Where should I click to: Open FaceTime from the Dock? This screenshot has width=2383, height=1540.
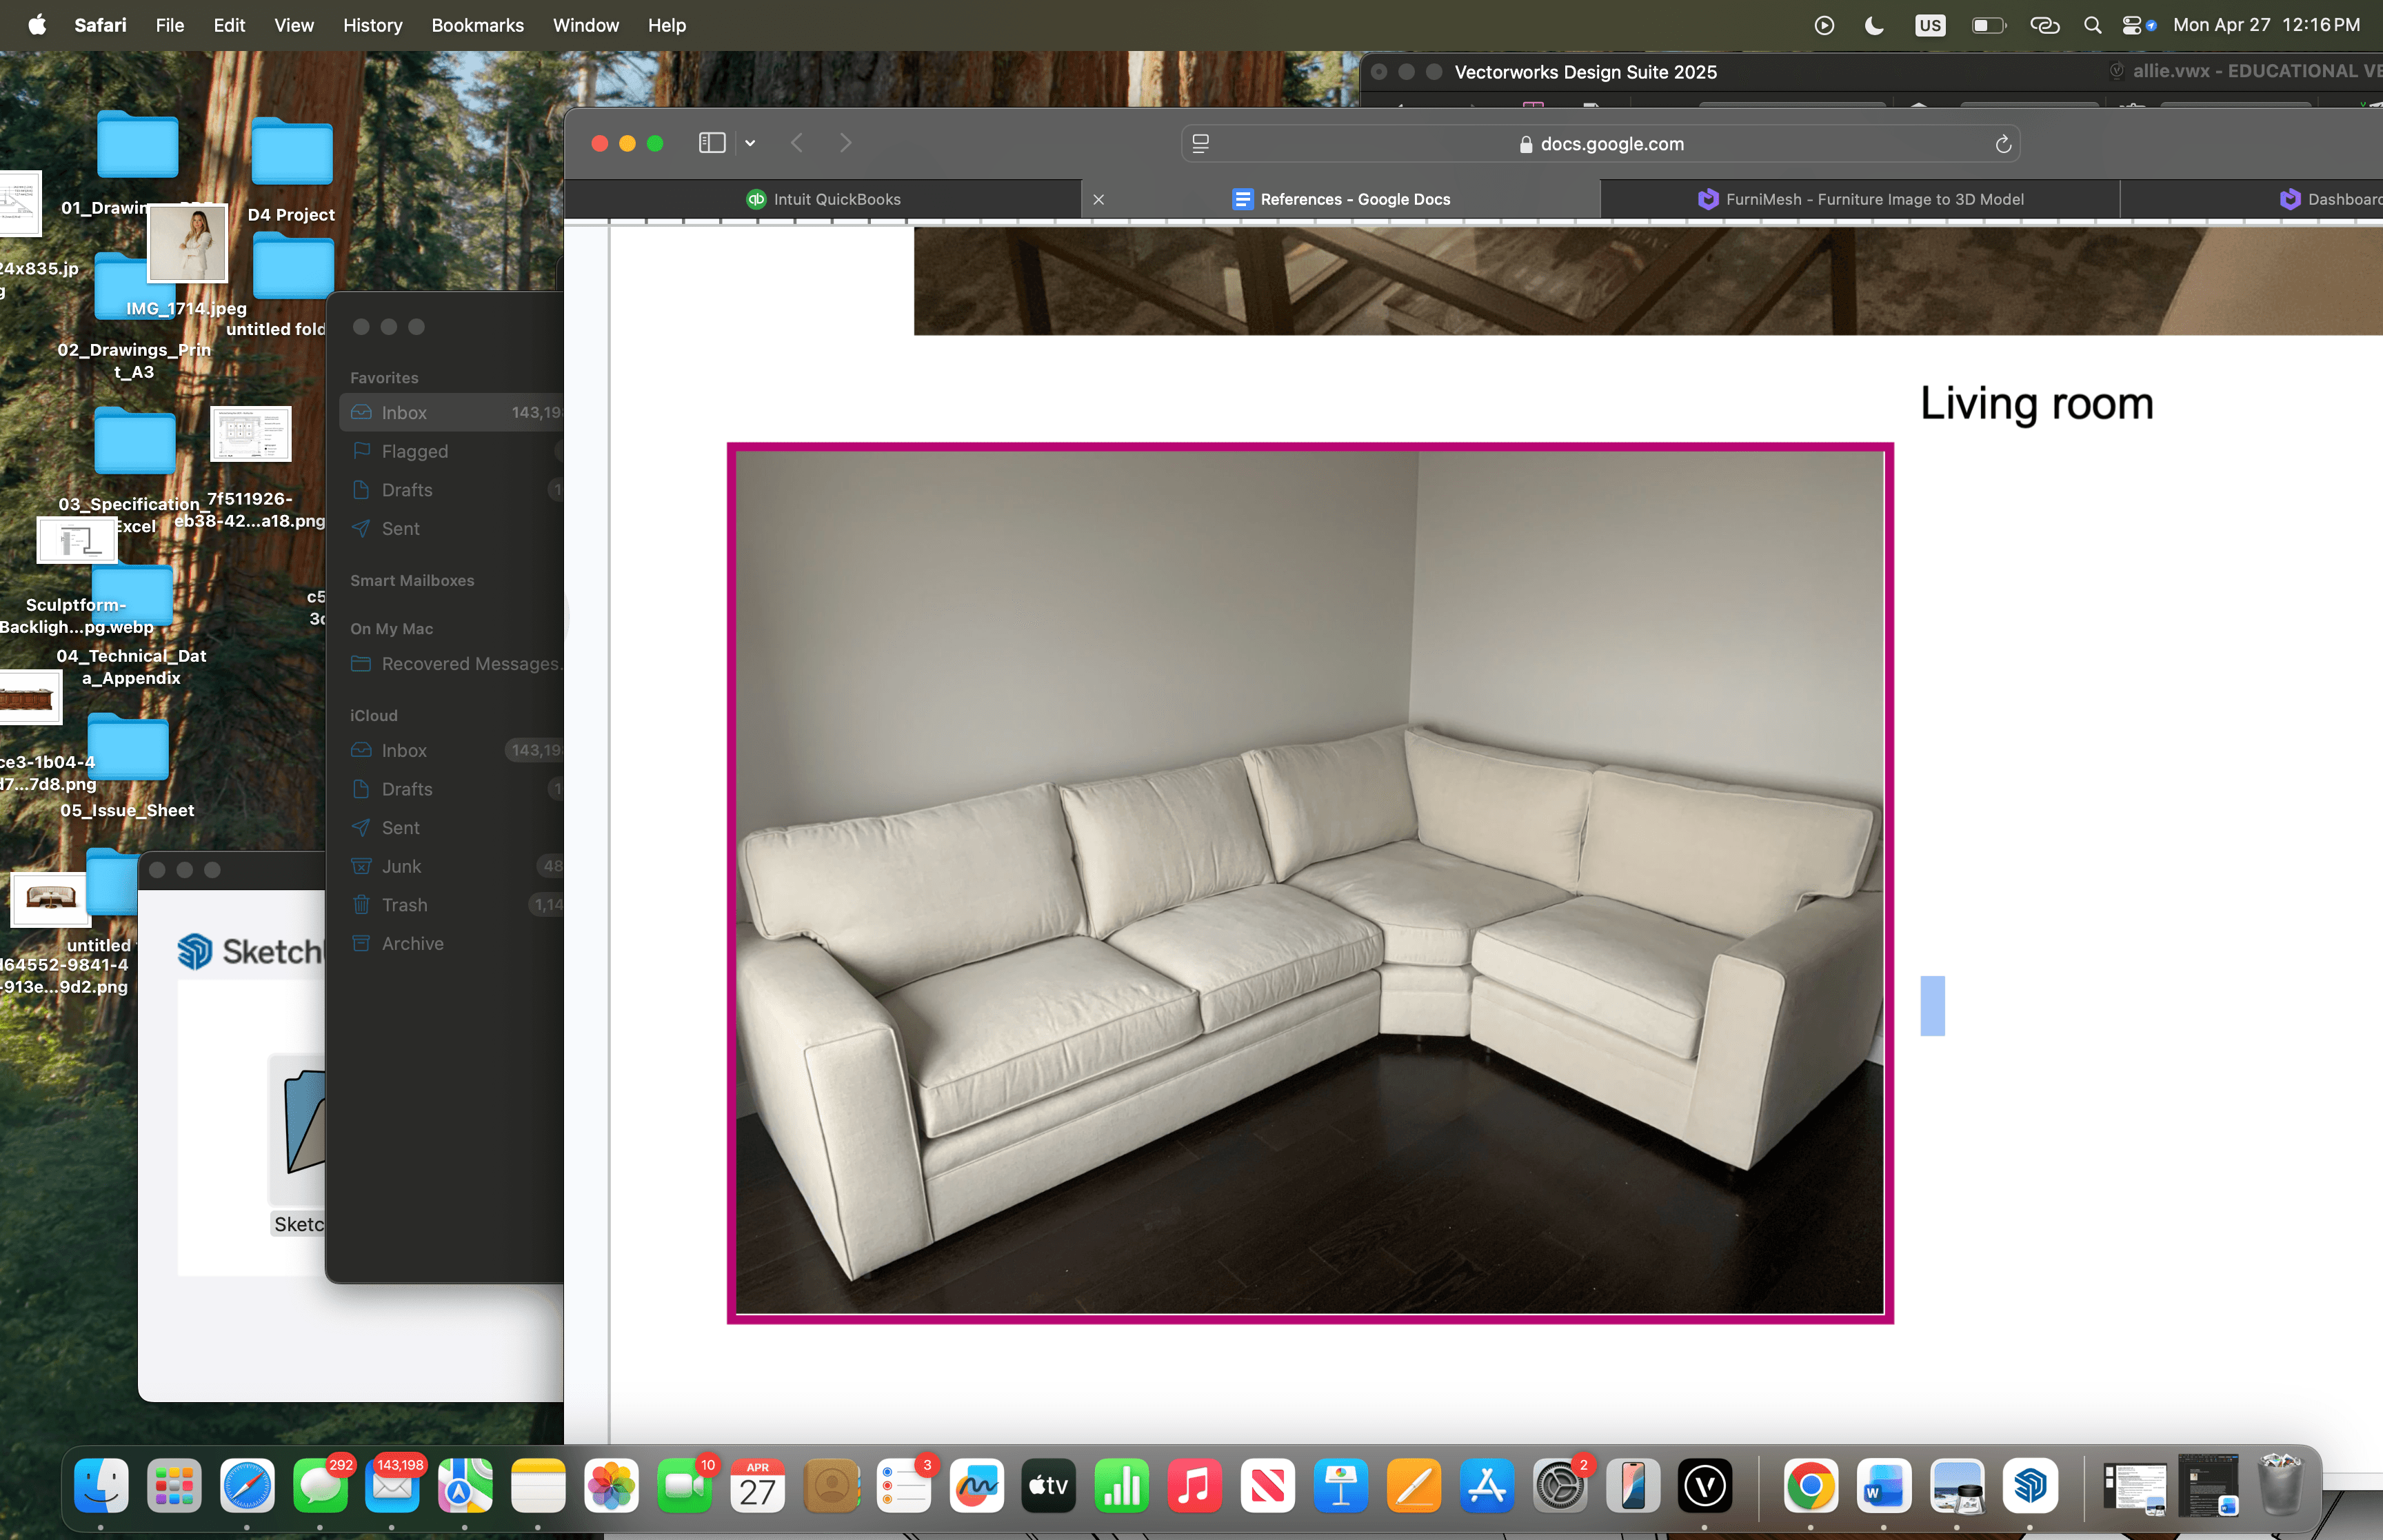tap(684, 1485)
